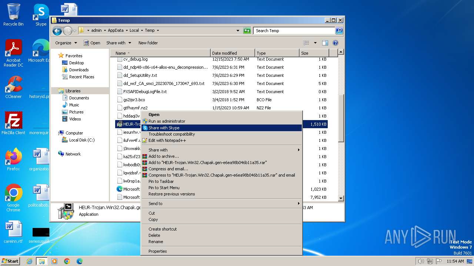Select Downloads in the Favorites list
This screenshot has height=266, width=474.
(x=79, y=70)
